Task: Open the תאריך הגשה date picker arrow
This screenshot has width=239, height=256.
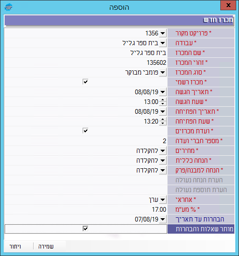Action: point(162,92)
